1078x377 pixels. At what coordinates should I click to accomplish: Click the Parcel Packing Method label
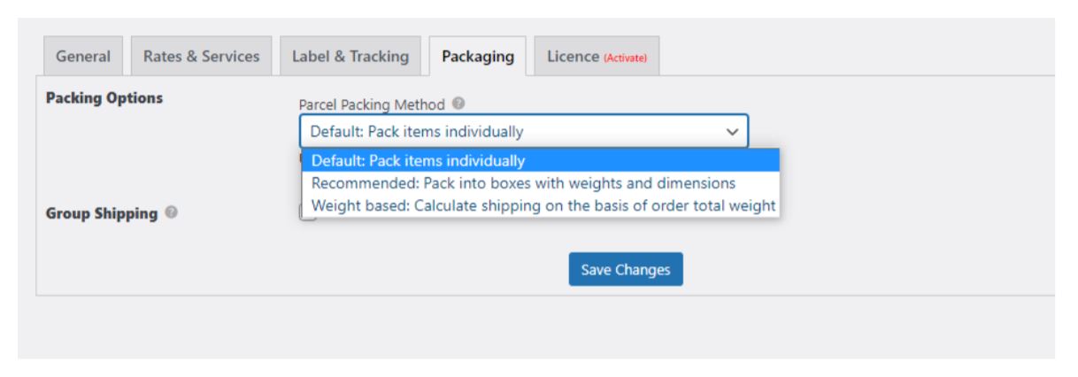372,104
